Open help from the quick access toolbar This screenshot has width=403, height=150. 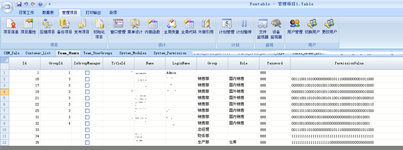pos(40,4)
